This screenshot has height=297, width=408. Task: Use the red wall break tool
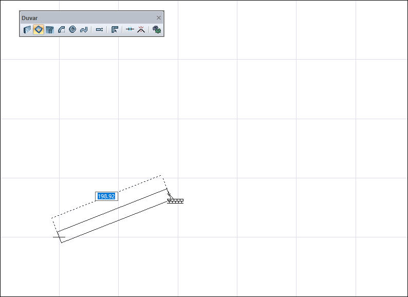pyautogui.click(x=141, y=29)
